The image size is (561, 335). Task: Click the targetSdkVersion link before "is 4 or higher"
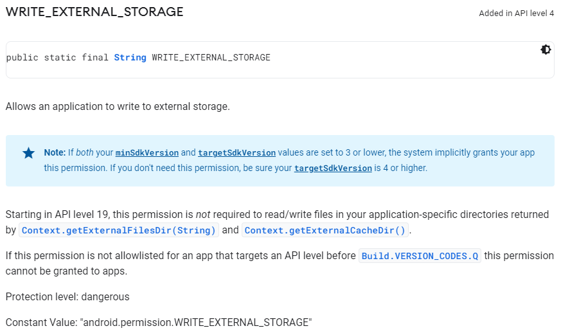(333, 168)
